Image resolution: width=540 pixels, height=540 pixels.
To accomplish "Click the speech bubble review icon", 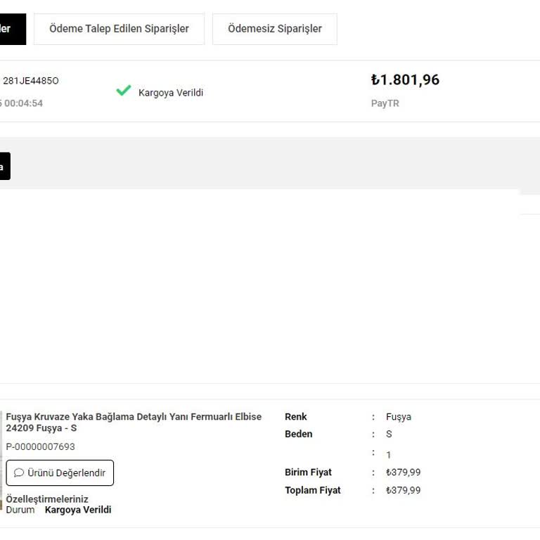I will pos(19,473).
